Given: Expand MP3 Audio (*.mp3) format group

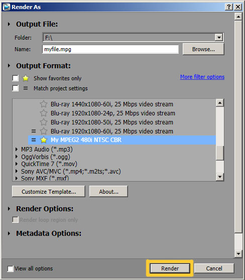Looking at the screenshot, I should [17, 150].
